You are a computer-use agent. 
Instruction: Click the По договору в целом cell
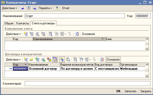[x=77, y=69]
